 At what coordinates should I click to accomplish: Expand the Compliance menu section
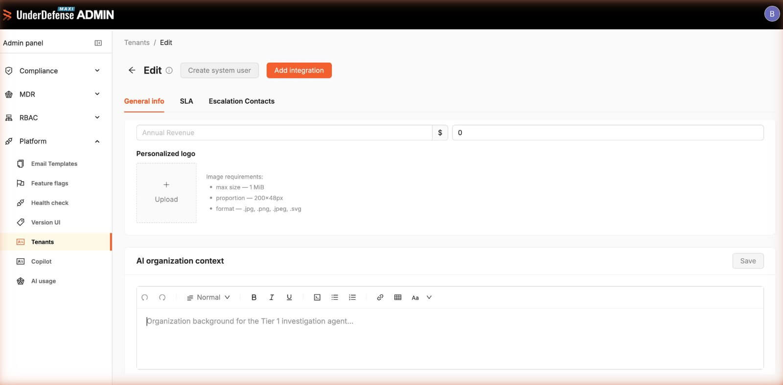point(53,71)
